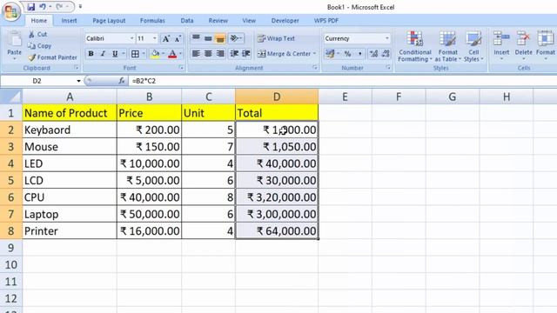Set middle vertical alignment

(208, 38)
